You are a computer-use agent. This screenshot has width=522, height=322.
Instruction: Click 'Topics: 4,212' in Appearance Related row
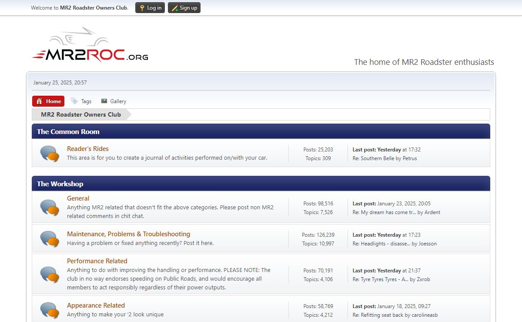click(x=318, y=315)
